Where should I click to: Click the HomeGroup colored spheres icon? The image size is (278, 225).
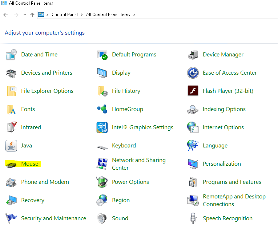[102, 109]
